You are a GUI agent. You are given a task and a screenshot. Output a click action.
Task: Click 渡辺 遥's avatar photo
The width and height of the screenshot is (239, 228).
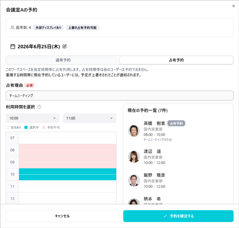[134, 157]
